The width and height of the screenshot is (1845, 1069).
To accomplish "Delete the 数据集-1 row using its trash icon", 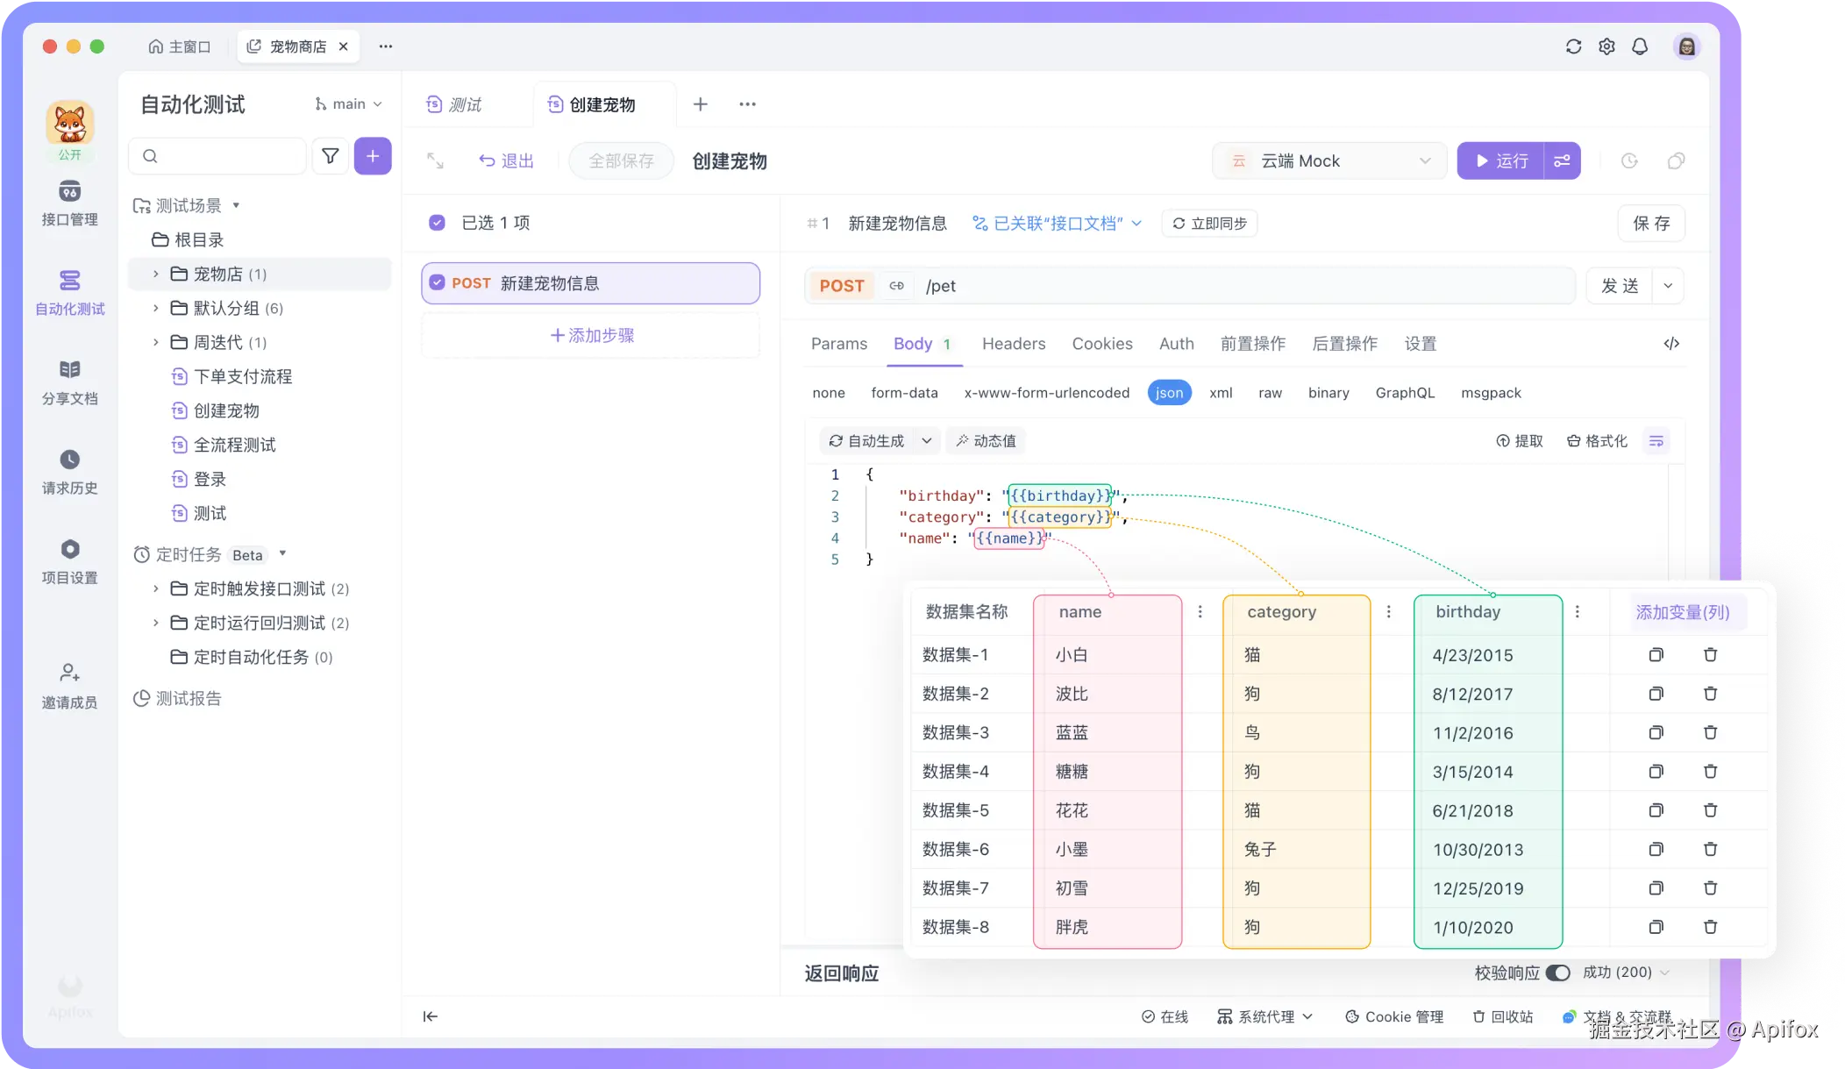I will tap(1711, 654).
